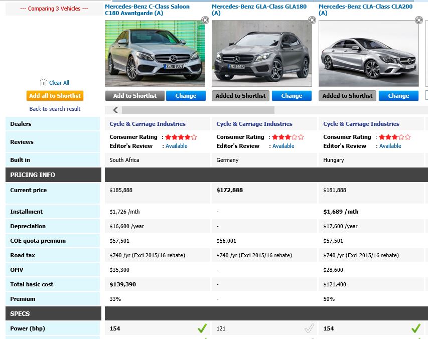Click the trash can icon beside Clear All
428x339 pixels.
point(43,82)
